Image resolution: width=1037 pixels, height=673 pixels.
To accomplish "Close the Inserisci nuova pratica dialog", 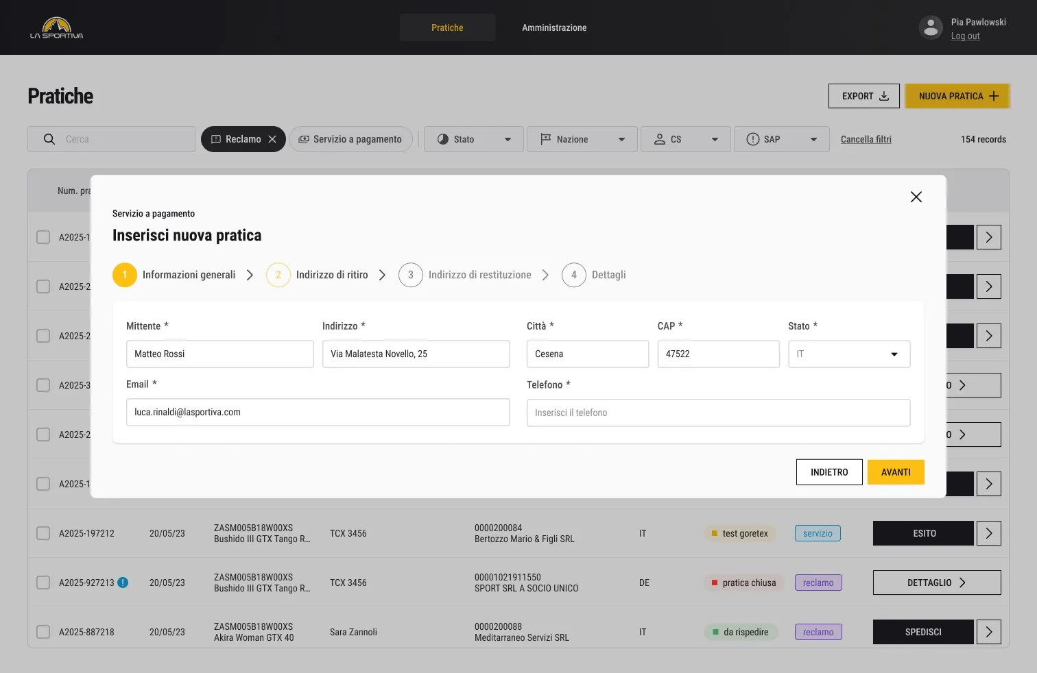I will point(916,197).
